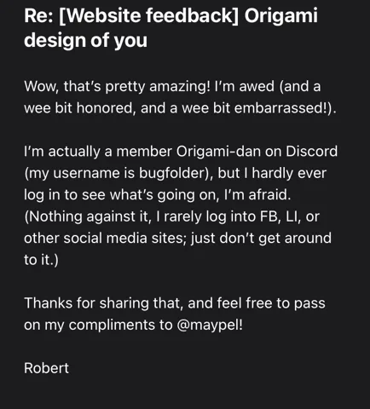The width and height of the screenshot is (370, 409).
Task: Click the words design of you in subject
Action: coord(85,40)
